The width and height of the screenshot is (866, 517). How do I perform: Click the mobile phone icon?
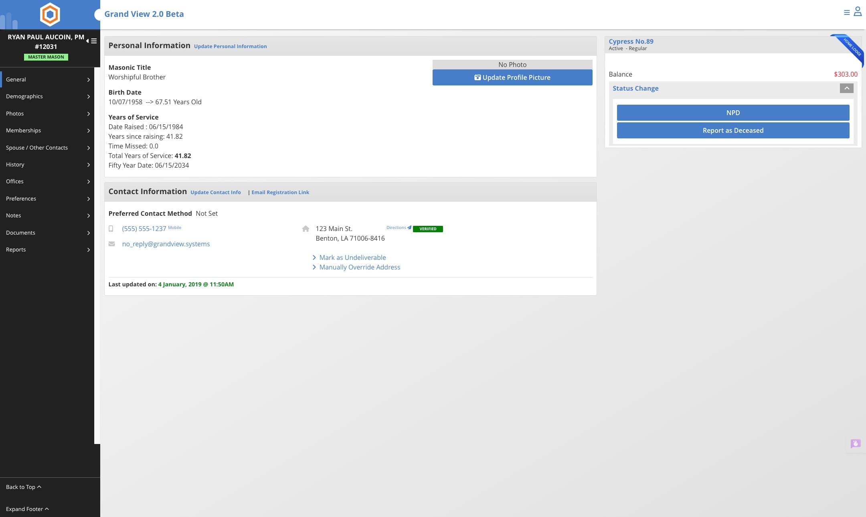111,229
